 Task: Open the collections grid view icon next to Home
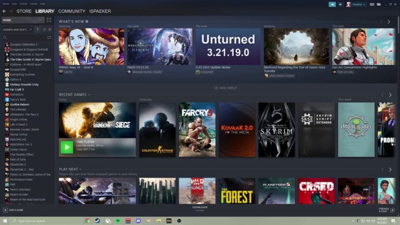click(x=49, y=20)
